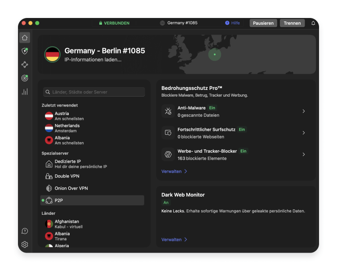Click the Pausieren button
This screenshot has width=337, height=271.
pyautogui.click(x=263, y=23)
